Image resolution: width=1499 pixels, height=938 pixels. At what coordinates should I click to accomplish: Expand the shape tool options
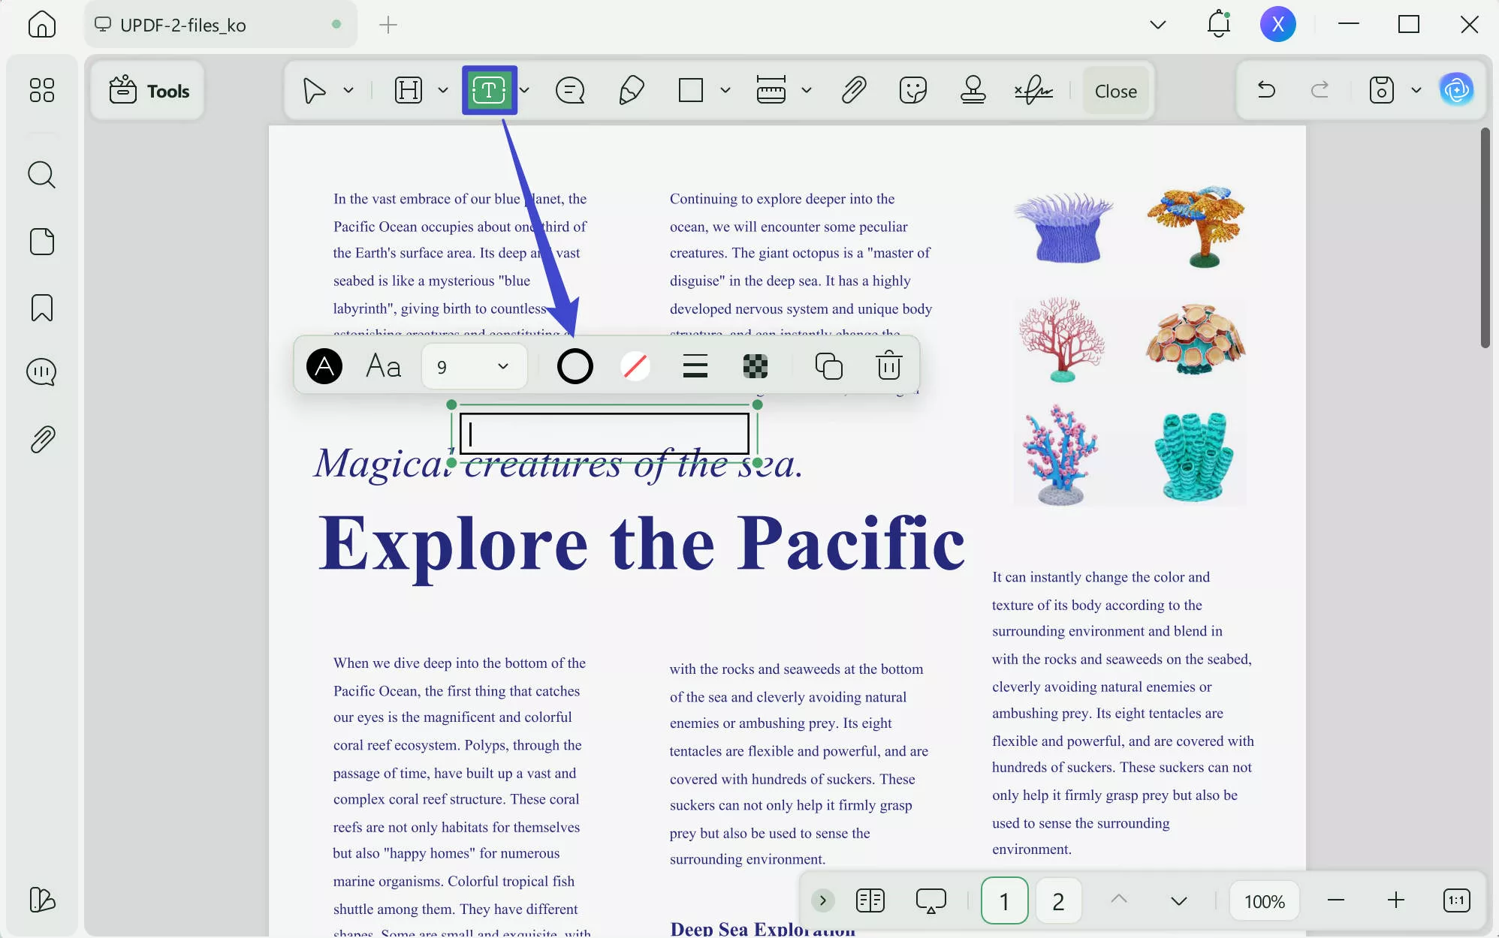pyautogui.click(x=724, y=90)
